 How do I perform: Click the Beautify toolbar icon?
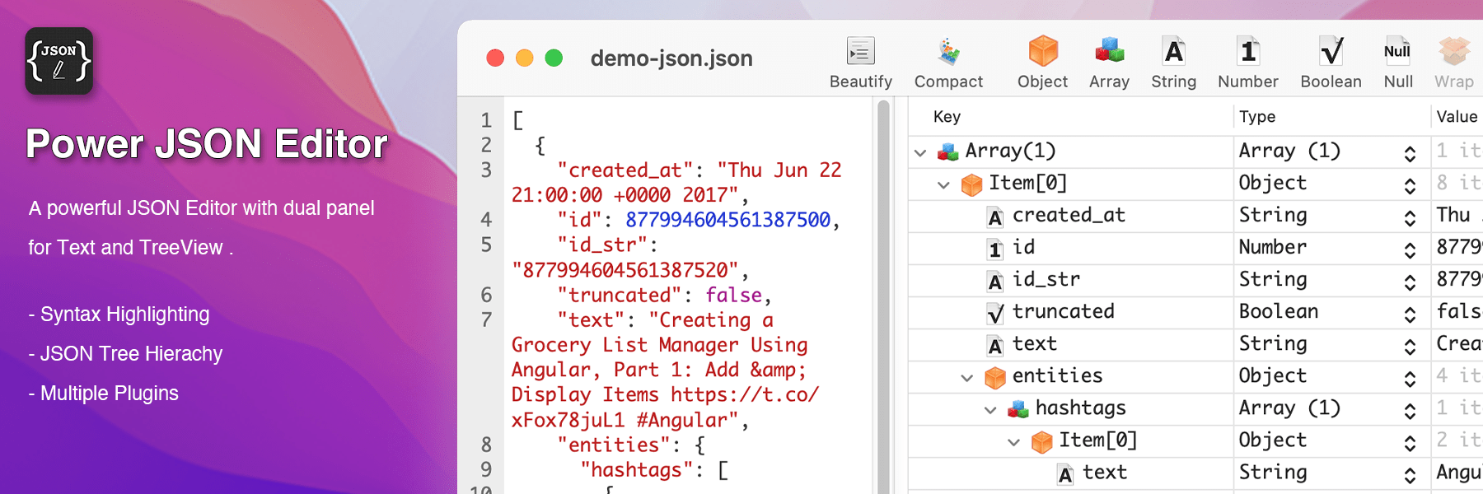coord(860,52)
